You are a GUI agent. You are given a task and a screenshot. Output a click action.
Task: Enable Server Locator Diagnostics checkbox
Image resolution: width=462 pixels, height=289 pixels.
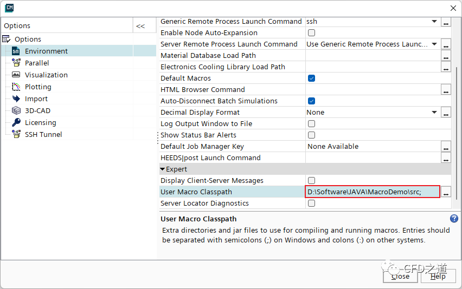[x=312, y=203]
